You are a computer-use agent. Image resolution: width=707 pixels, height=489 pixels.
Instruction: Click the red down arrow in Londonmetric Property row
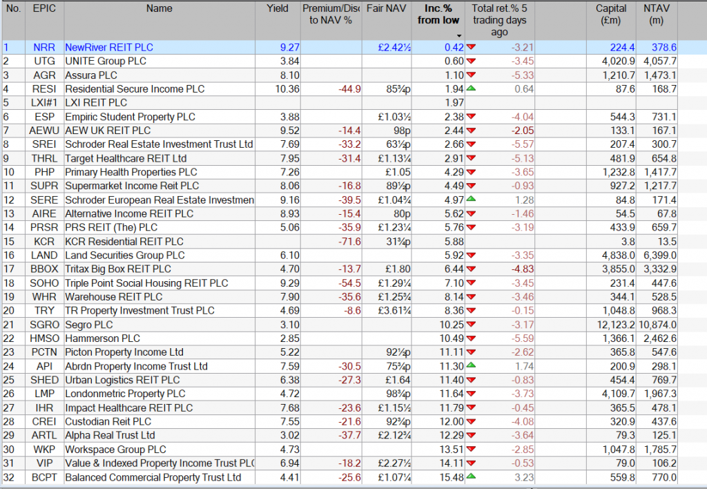point(471,394)
